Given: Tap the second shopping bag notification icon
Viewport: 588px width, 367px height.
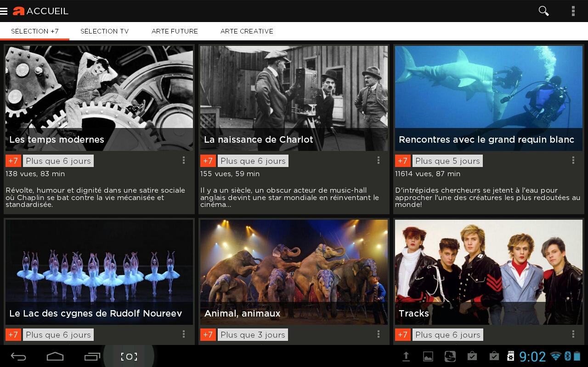Looking at the screenshot, I should pos(494,356).
